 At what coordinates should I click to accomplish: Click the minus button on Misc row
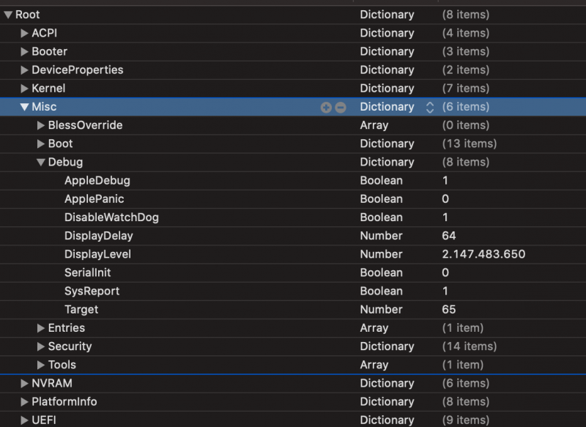(340, 107)
